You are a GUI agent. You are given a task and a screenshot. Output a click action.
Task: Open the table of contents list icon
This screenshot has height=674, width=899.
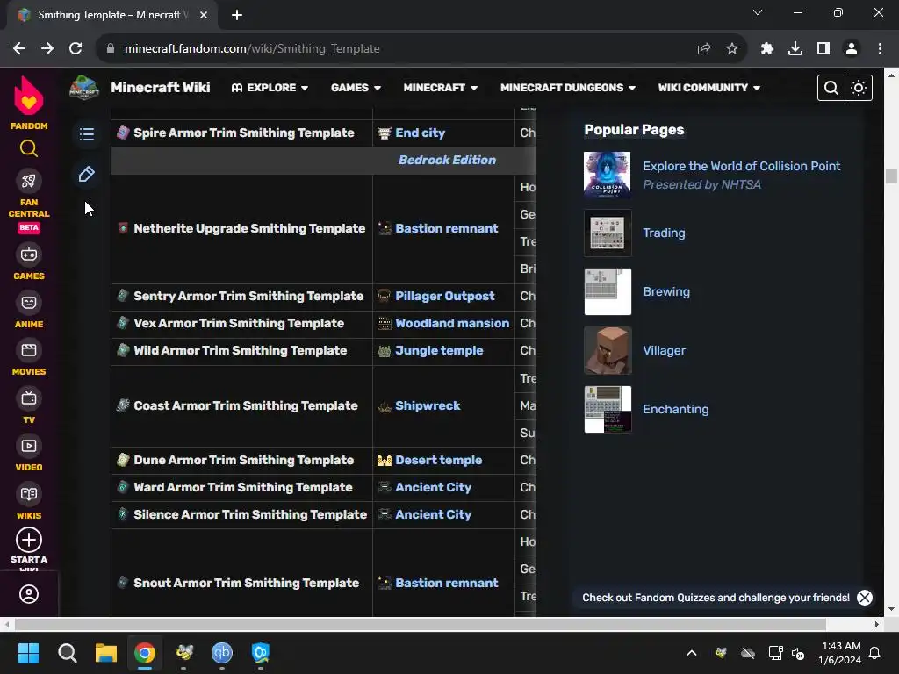[87, 134]
